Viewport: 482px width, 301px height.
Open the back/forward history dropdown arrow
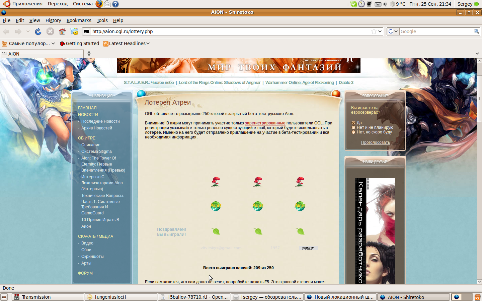[28, 31]
